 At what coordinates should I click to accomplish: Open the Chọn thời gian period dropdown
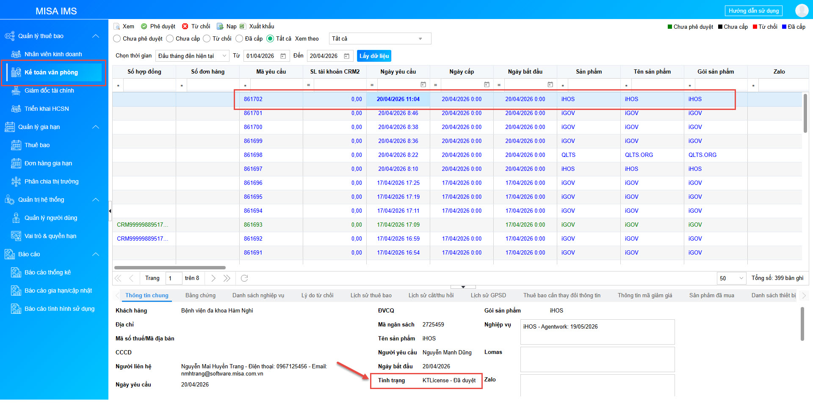[x=192, y=56]
